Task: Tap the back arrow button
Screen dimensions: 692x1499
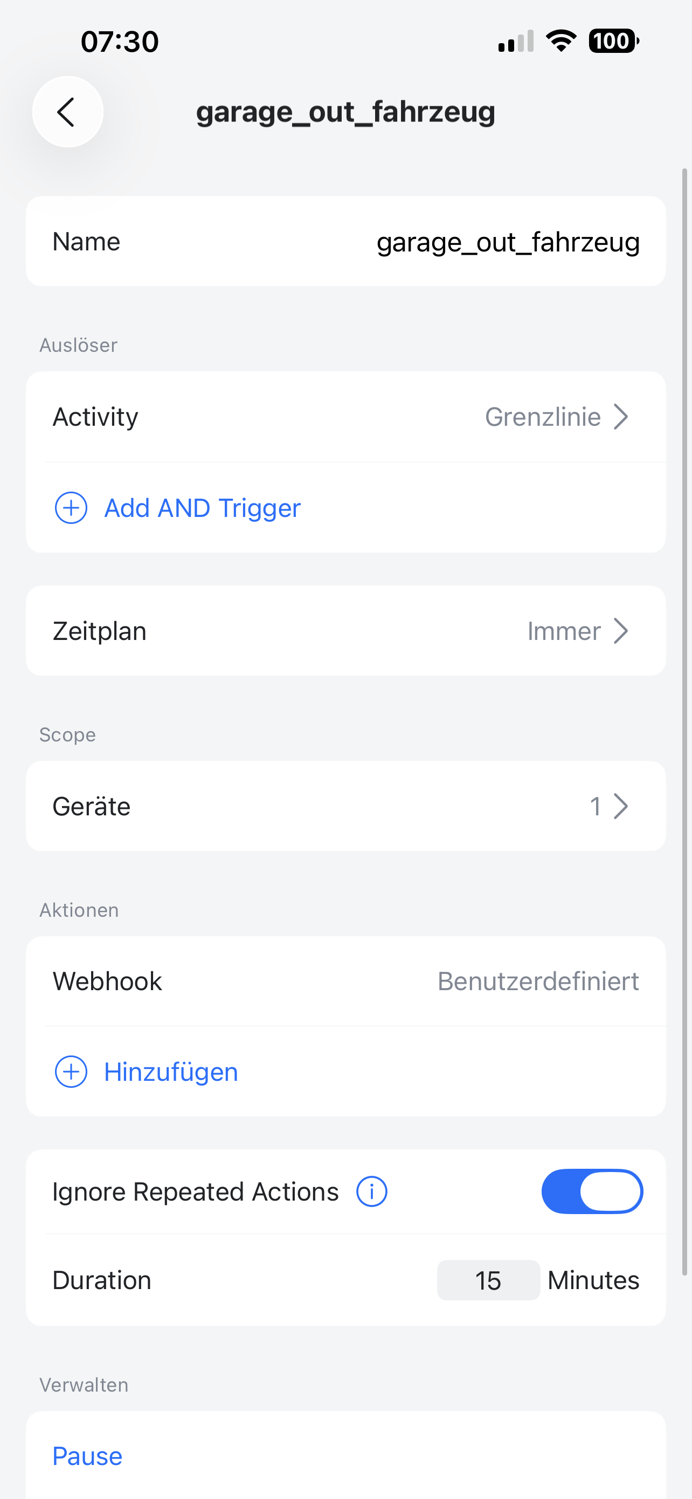Action: pyautogui.click(x=67, y=112)
